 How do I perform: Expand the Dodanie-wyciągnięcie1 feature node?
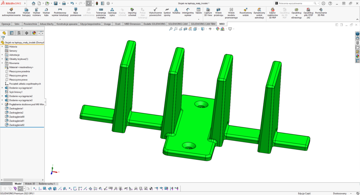click(x=2, y=88)
